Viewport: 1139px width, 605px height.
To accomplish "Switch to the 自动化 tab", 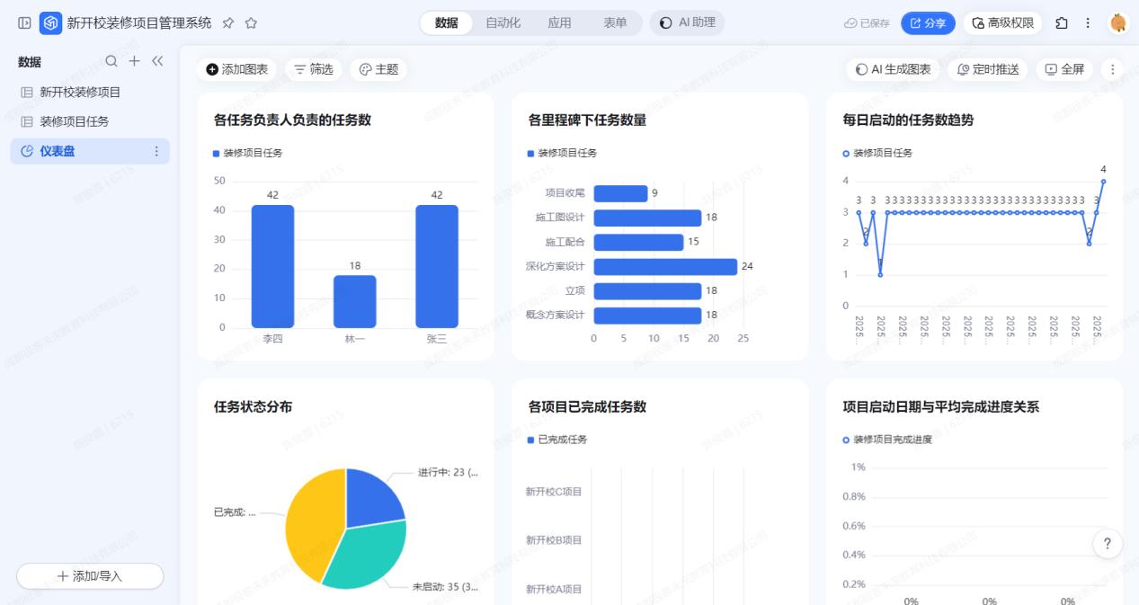I will [x=503, y=23].
